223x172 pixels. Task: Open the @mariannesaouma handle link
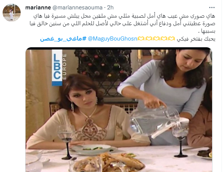(77, 8)
